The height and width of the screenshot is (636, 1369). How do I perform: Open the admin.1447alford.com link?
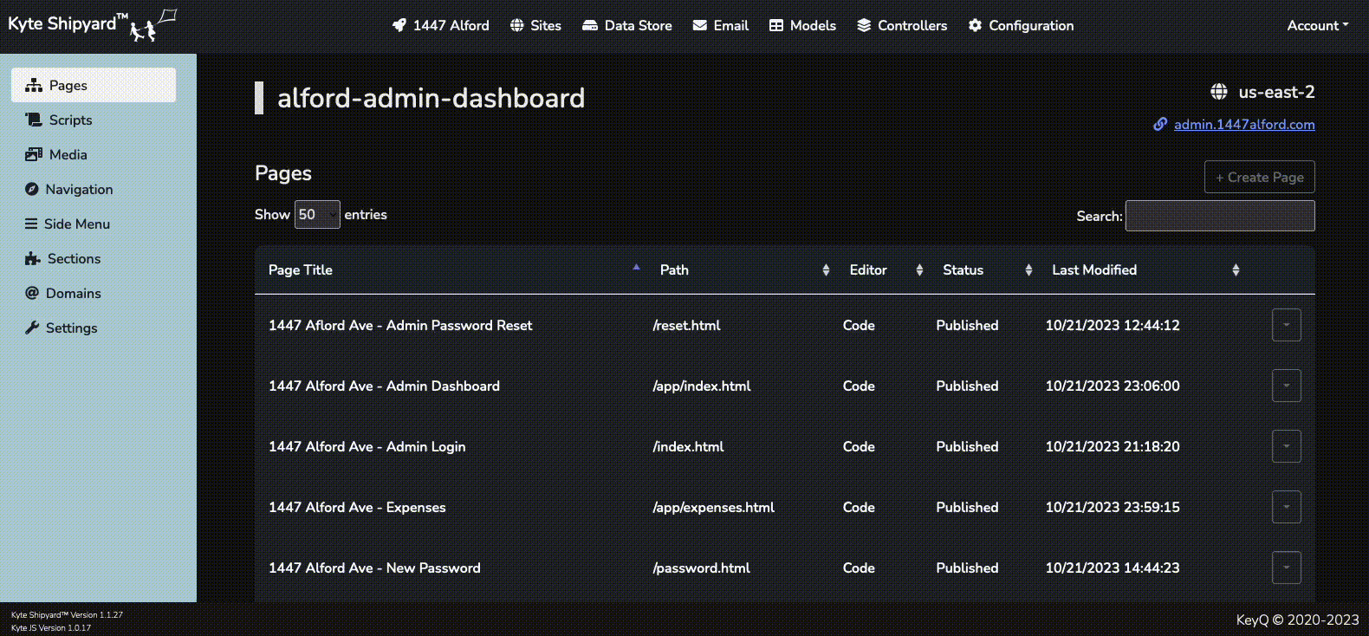pos(1243,124)
